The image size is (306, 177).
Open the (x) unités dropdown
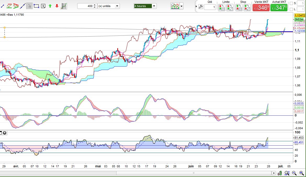point(117,6)
